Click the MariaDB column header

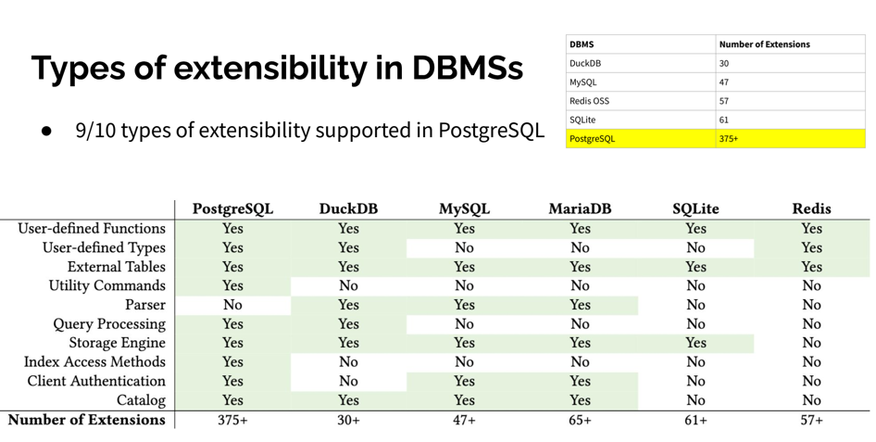[x=580, y=208]
